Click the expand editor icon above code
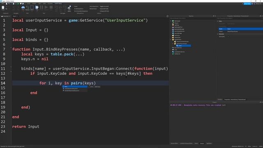Image resolution: width=263 pixels, height=148 pixels. coord(167,16)
